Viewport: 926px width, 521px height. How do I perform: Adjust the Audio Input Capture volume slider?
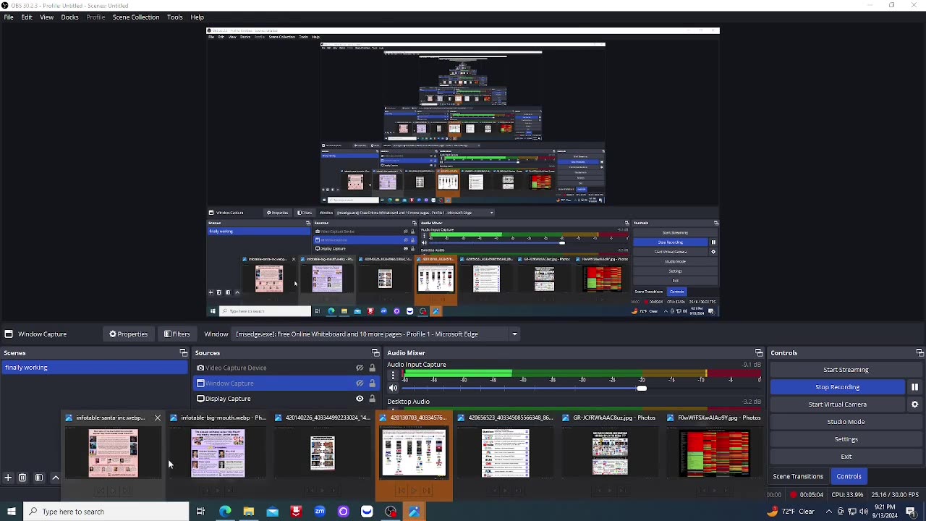click(641, 389)
